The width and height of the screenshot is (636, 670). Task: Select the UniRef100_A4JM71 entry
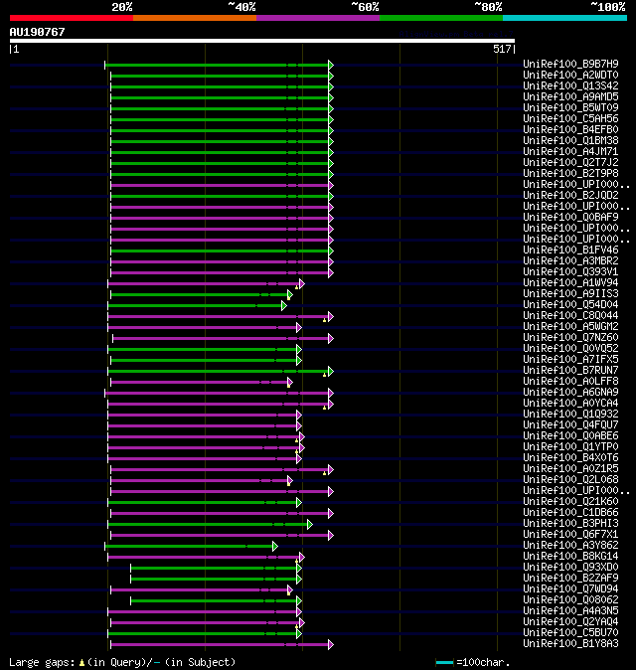click(x=570, y=152)
